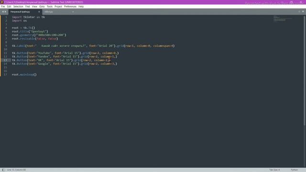Open the Python syntax selector in status bar
This screenshot has height=172, width=306.
click(x=295, y=170)
